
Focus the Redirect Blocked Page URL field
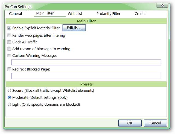pos(86,76)
